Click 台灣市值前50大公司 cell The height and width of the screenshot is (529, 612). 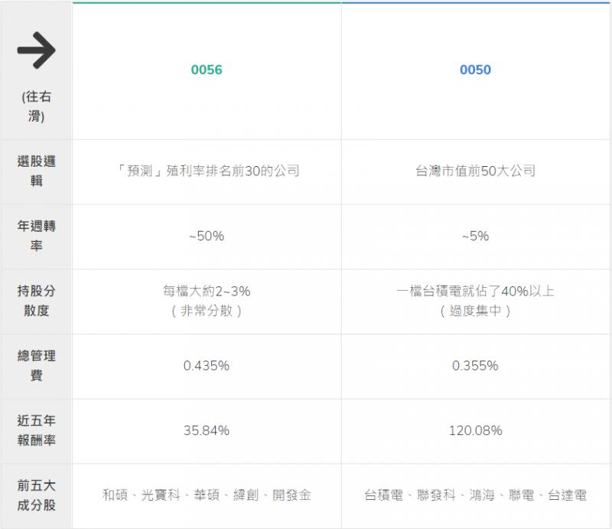[x=475, y=171]
